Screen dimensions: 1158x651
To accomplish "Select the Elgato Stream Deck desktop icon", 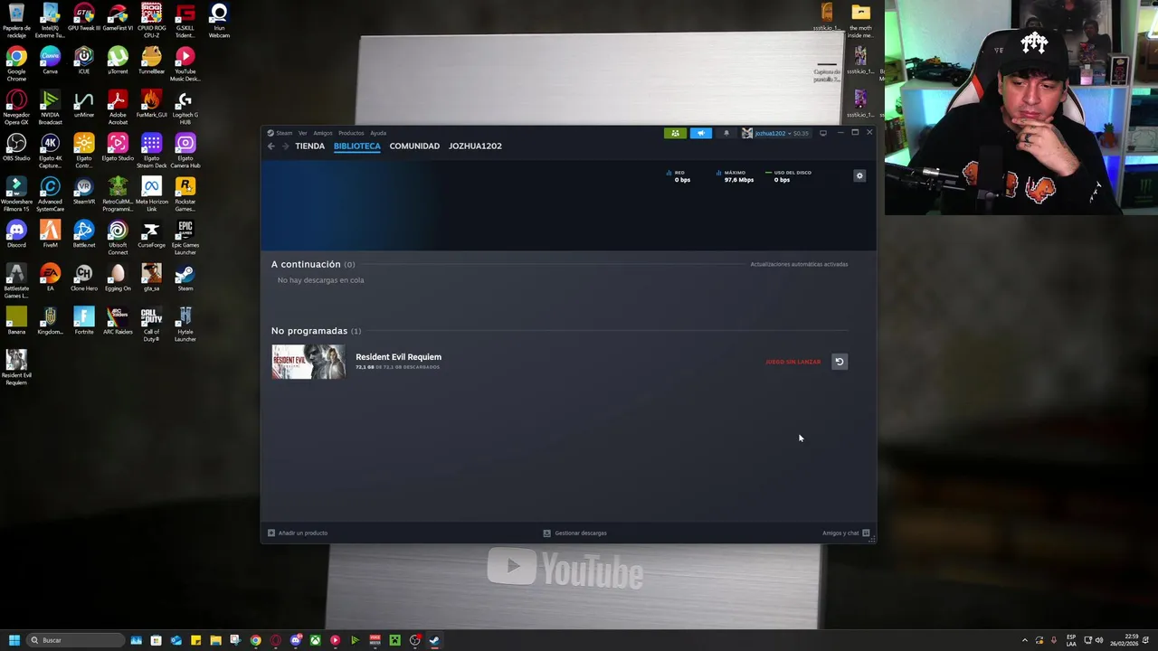I will coord(151,151).
